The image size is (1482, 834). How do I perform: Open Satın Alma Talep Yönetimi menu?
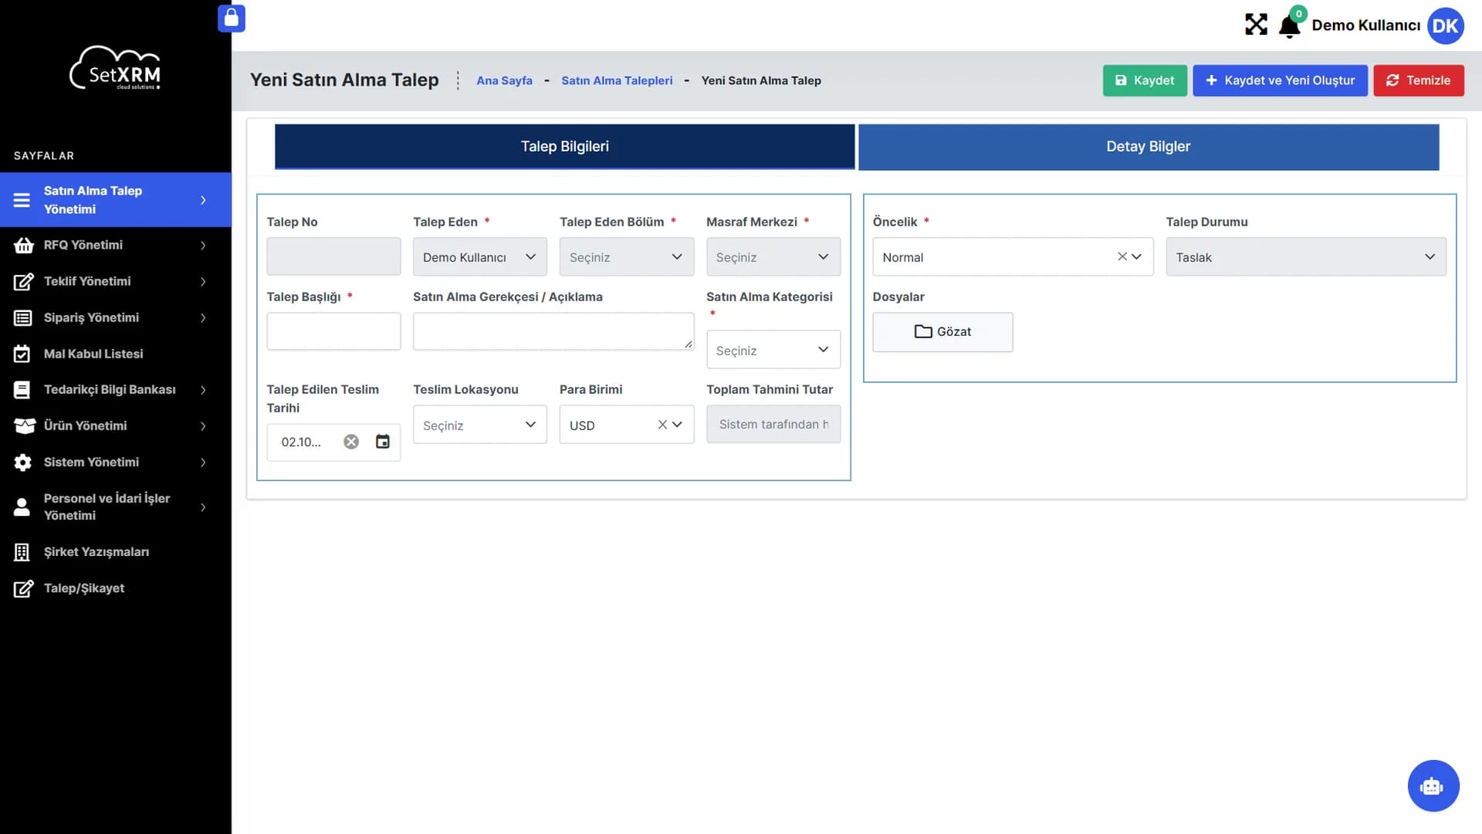(116, 199)
